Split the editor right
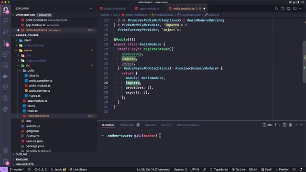The image size is (306, 172). click(295, 9)
